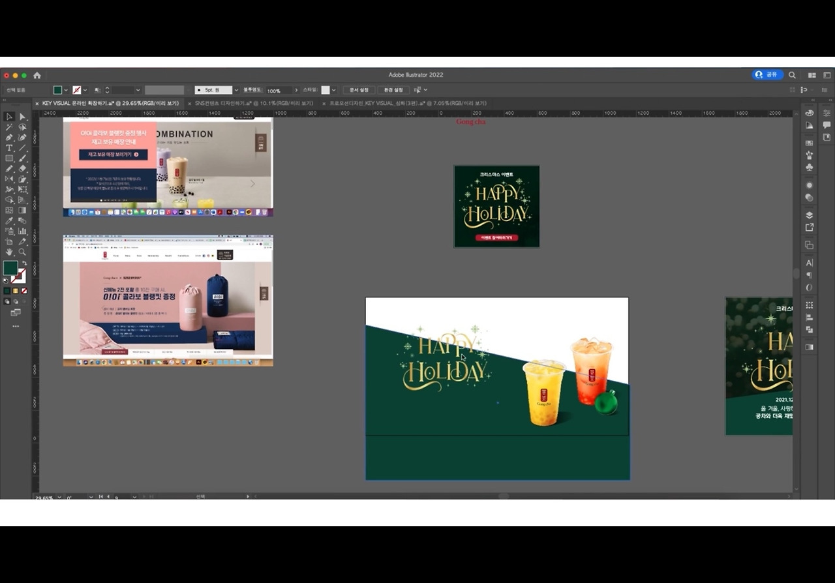Select the Zoom magnifier tool

tap(22, 252)
